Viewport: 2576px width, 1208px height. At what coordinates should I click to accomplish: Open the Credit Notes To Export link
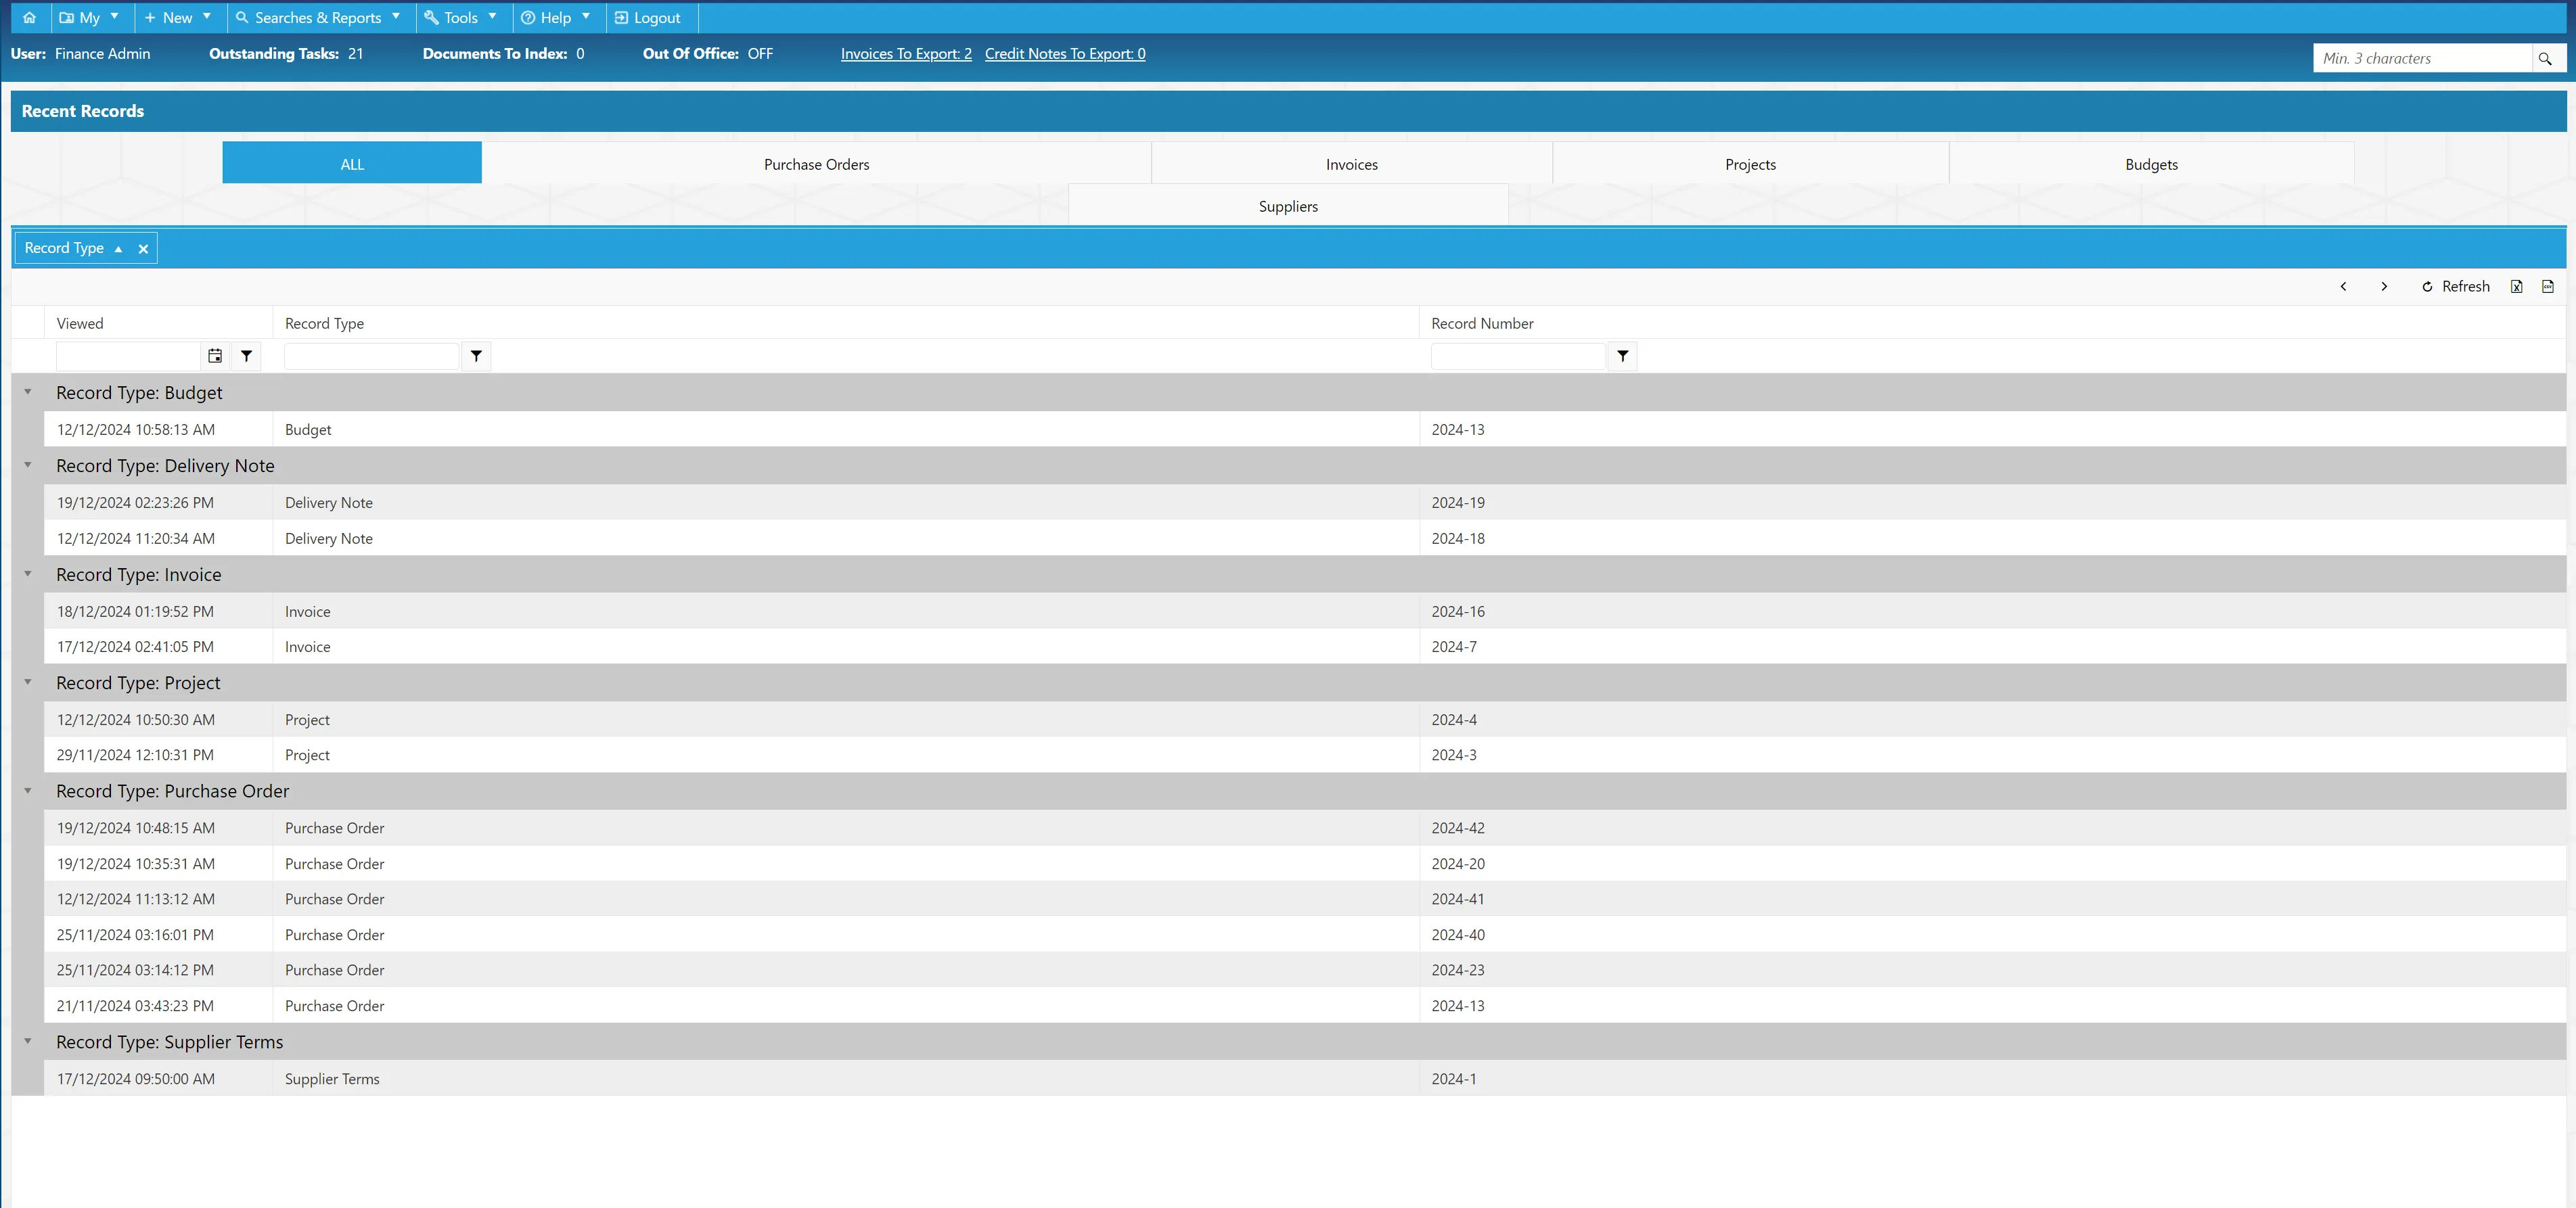[1065, 54]
